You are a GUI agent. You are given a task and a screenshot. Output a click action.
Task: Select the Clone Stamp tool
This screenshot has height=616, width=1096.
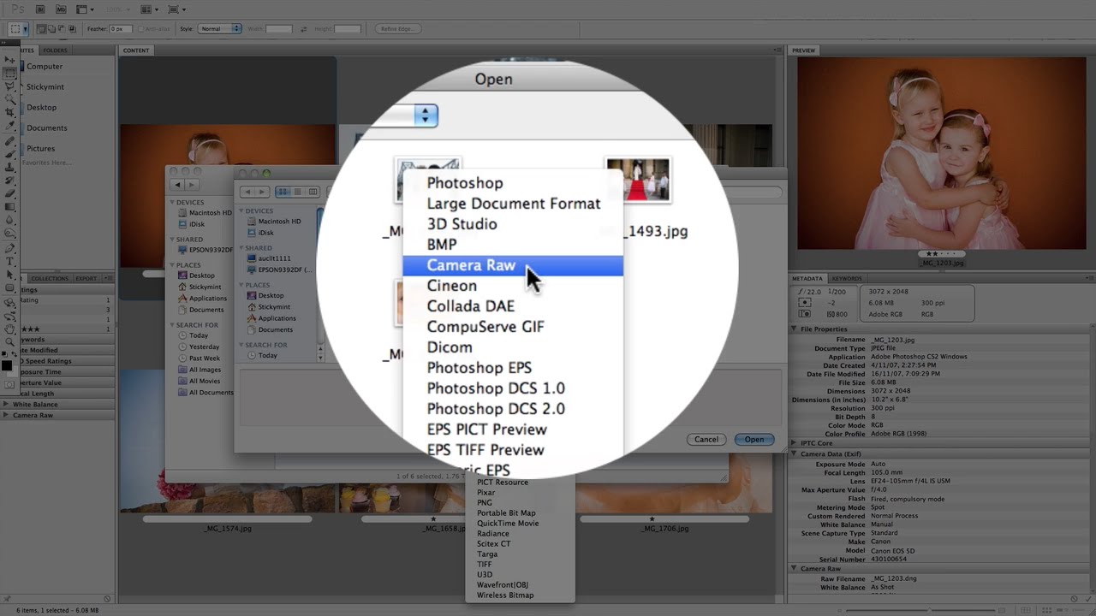tap(10, 168)
